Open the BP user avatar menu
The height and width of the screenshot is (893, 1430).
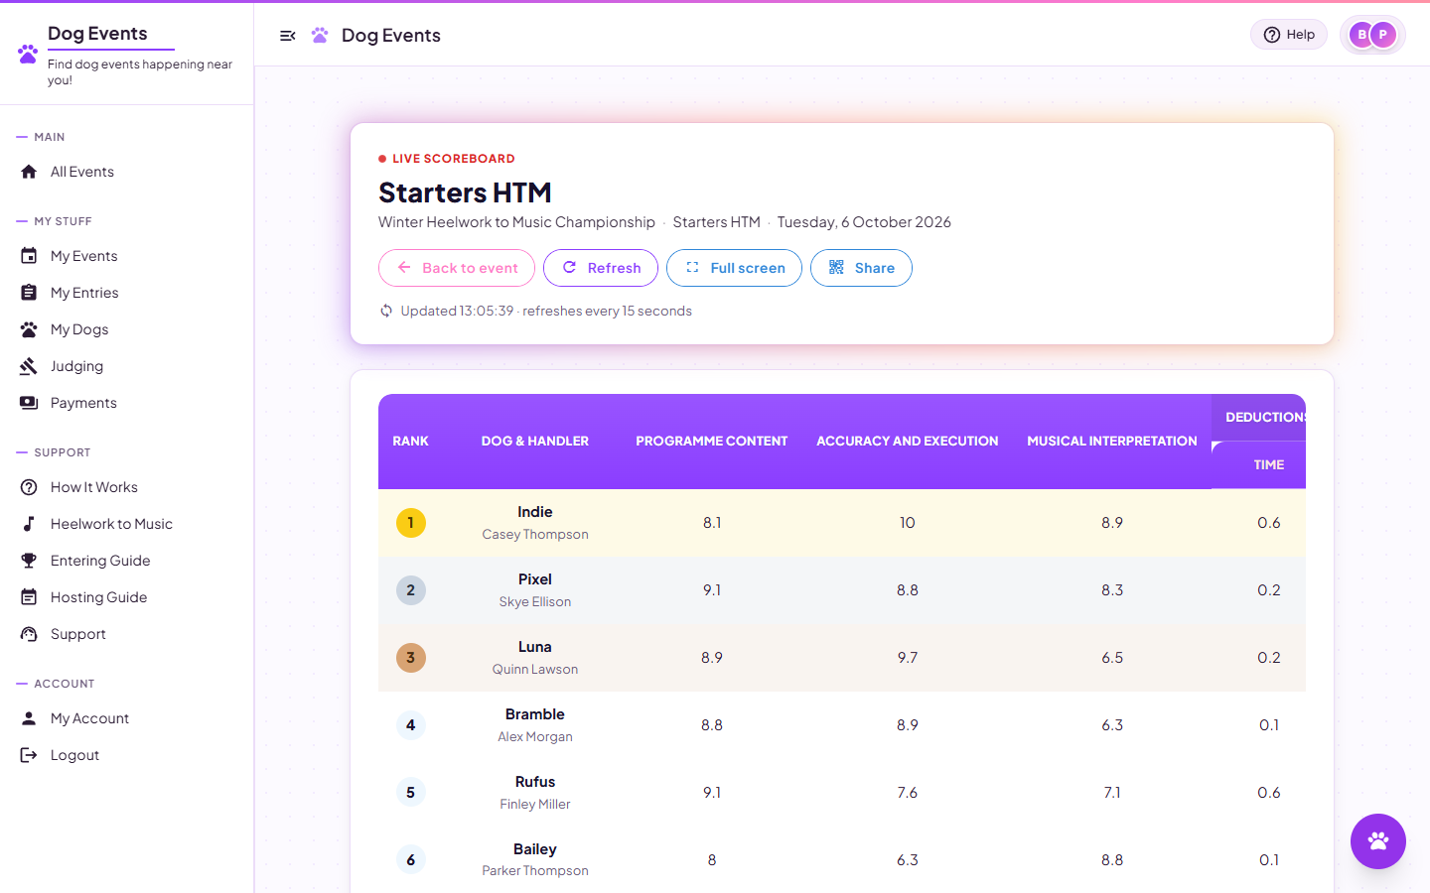coord(1372,35)
